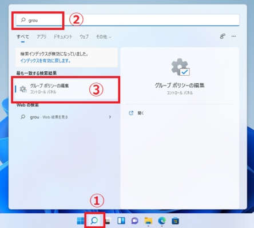254x228 pixels.
Task: Click the インデックスを有効に戻します link
Action: [x=45, y=61]
